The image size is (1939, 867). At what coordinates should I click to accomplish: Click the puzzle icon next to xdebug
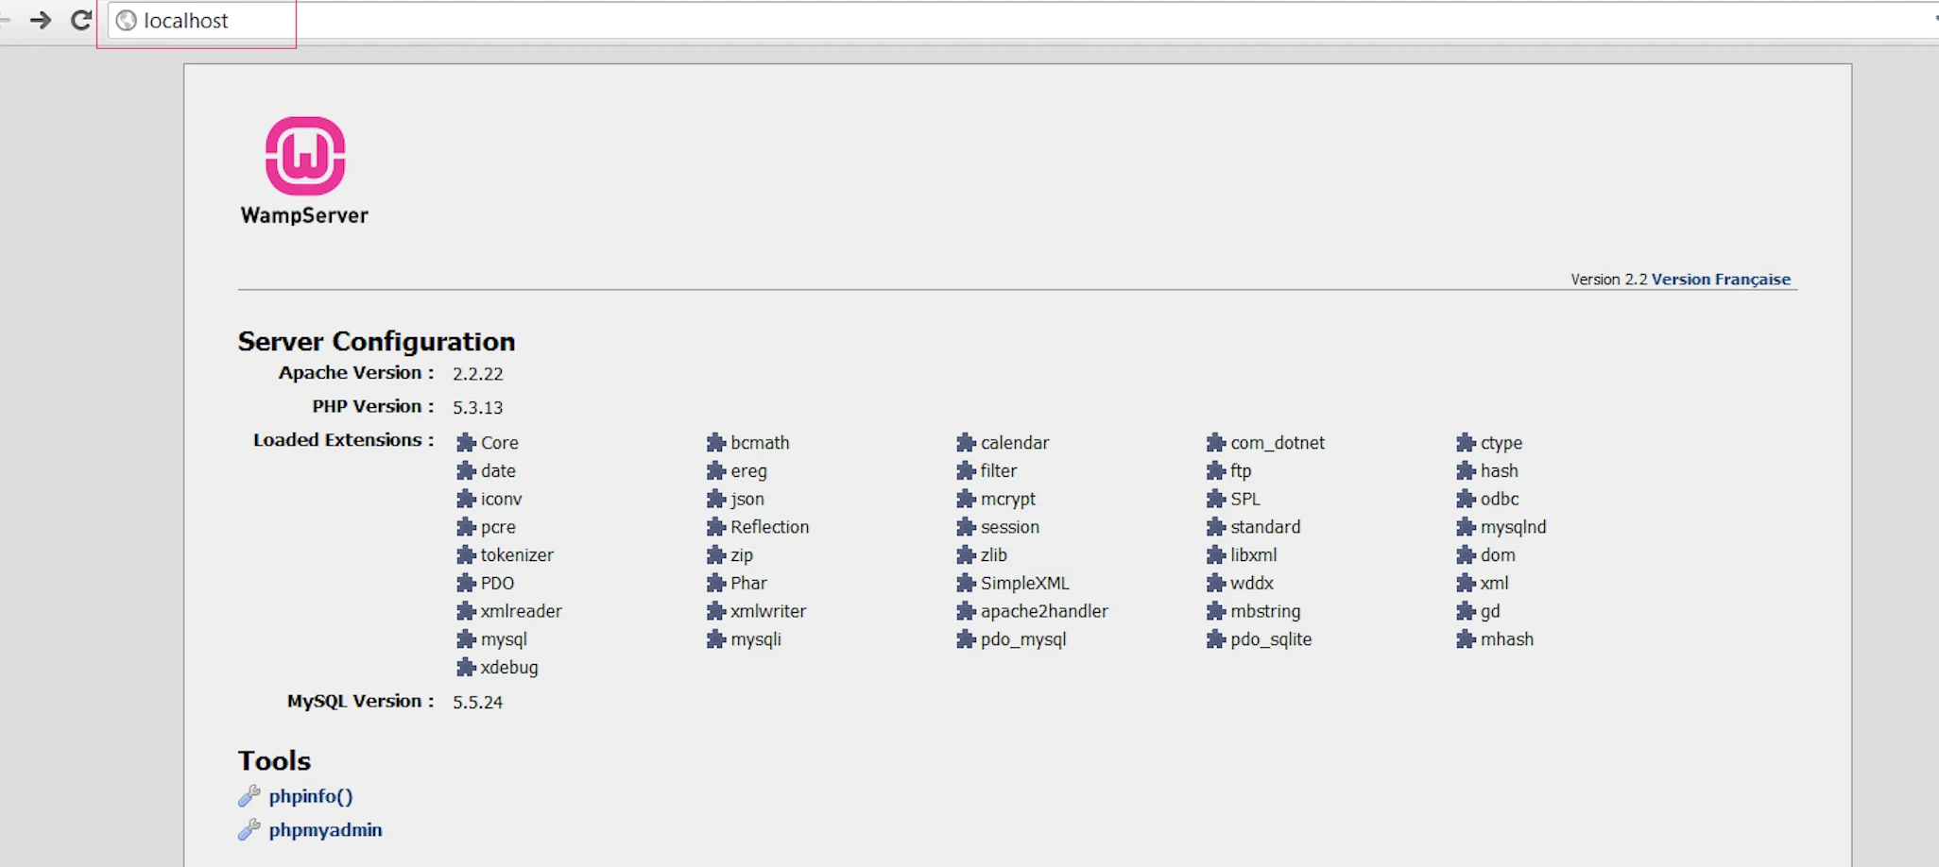point(466,668)
